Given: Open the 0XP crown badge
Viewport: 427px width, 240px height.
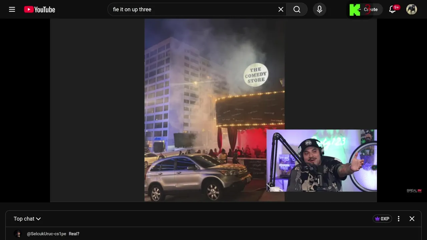Looking at the screenshot, I should 382,219.
